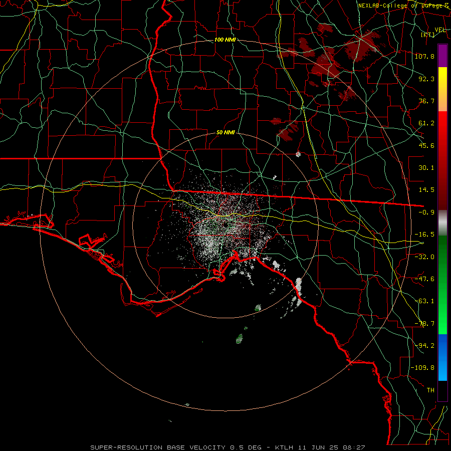Click the -47.6 velocity scale value
Viewport: 451px width, 451px height.
(x=424, y=279)
